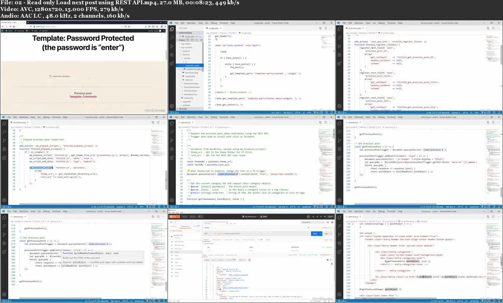Copy the Postman response to clipboard
503x303 pixels.
(x=327, y=260)
